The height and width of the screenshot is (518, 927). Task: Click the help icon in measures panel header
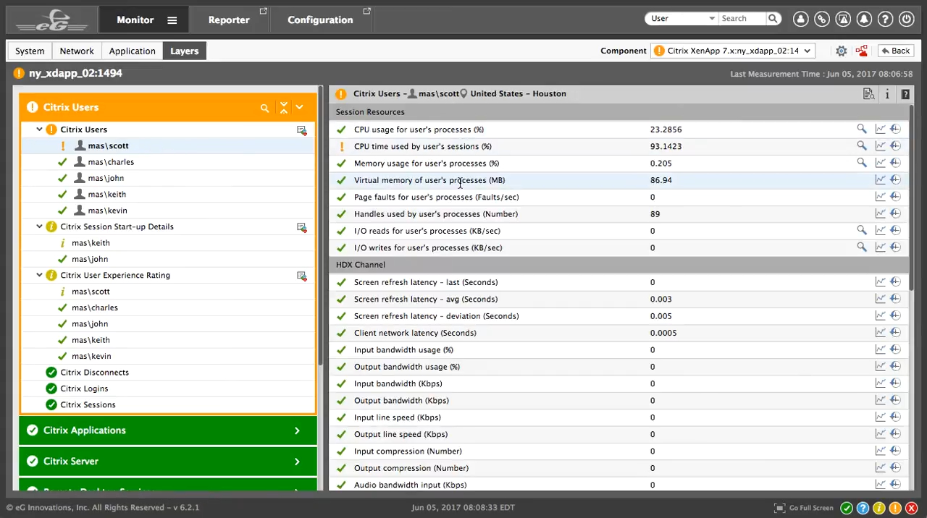pos(905,94)
